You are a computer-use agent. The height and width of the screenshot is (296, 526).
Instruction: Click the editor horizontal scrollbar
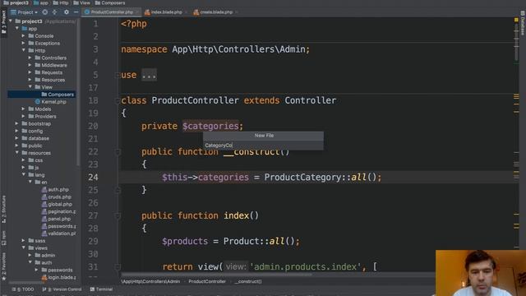pos(216,274)
